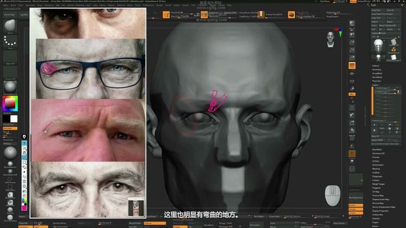Screen dimensions: 406x228
Task: Select the pink color in annotation toolbar
Action: (24, 208)
